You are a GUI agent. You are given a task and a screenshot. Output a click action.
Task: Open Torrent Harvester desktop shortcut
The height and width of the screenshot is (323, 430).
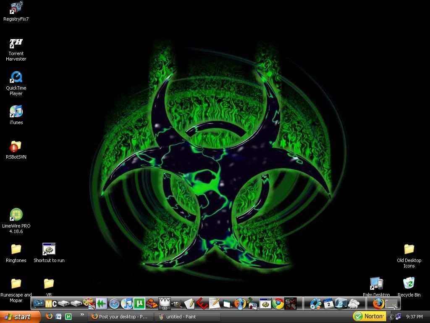point(16,43)
